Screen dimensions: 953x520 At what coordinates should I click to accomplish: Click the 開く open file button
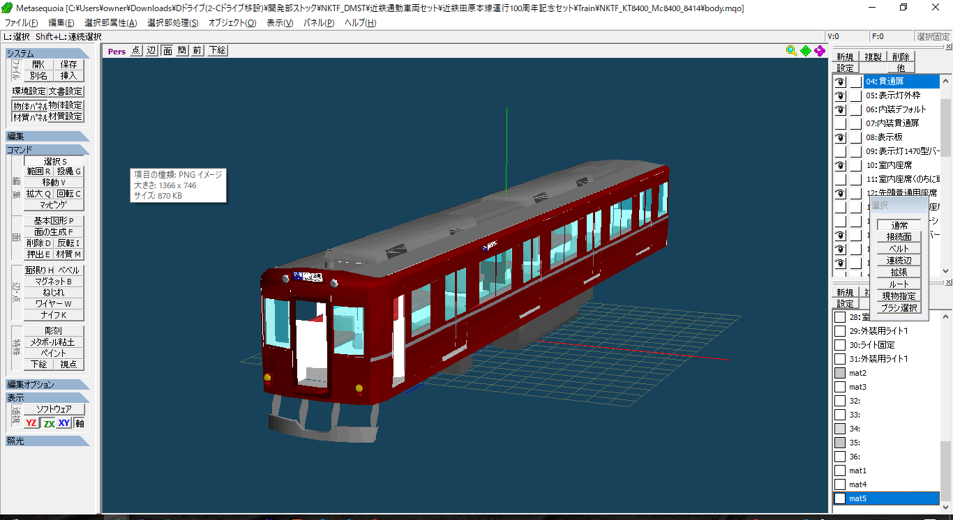38,64
